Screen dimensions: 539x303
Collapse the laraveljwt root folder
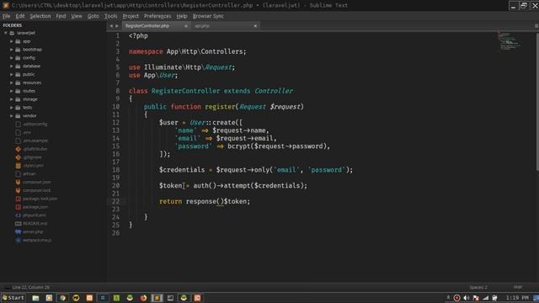point(6,33)
